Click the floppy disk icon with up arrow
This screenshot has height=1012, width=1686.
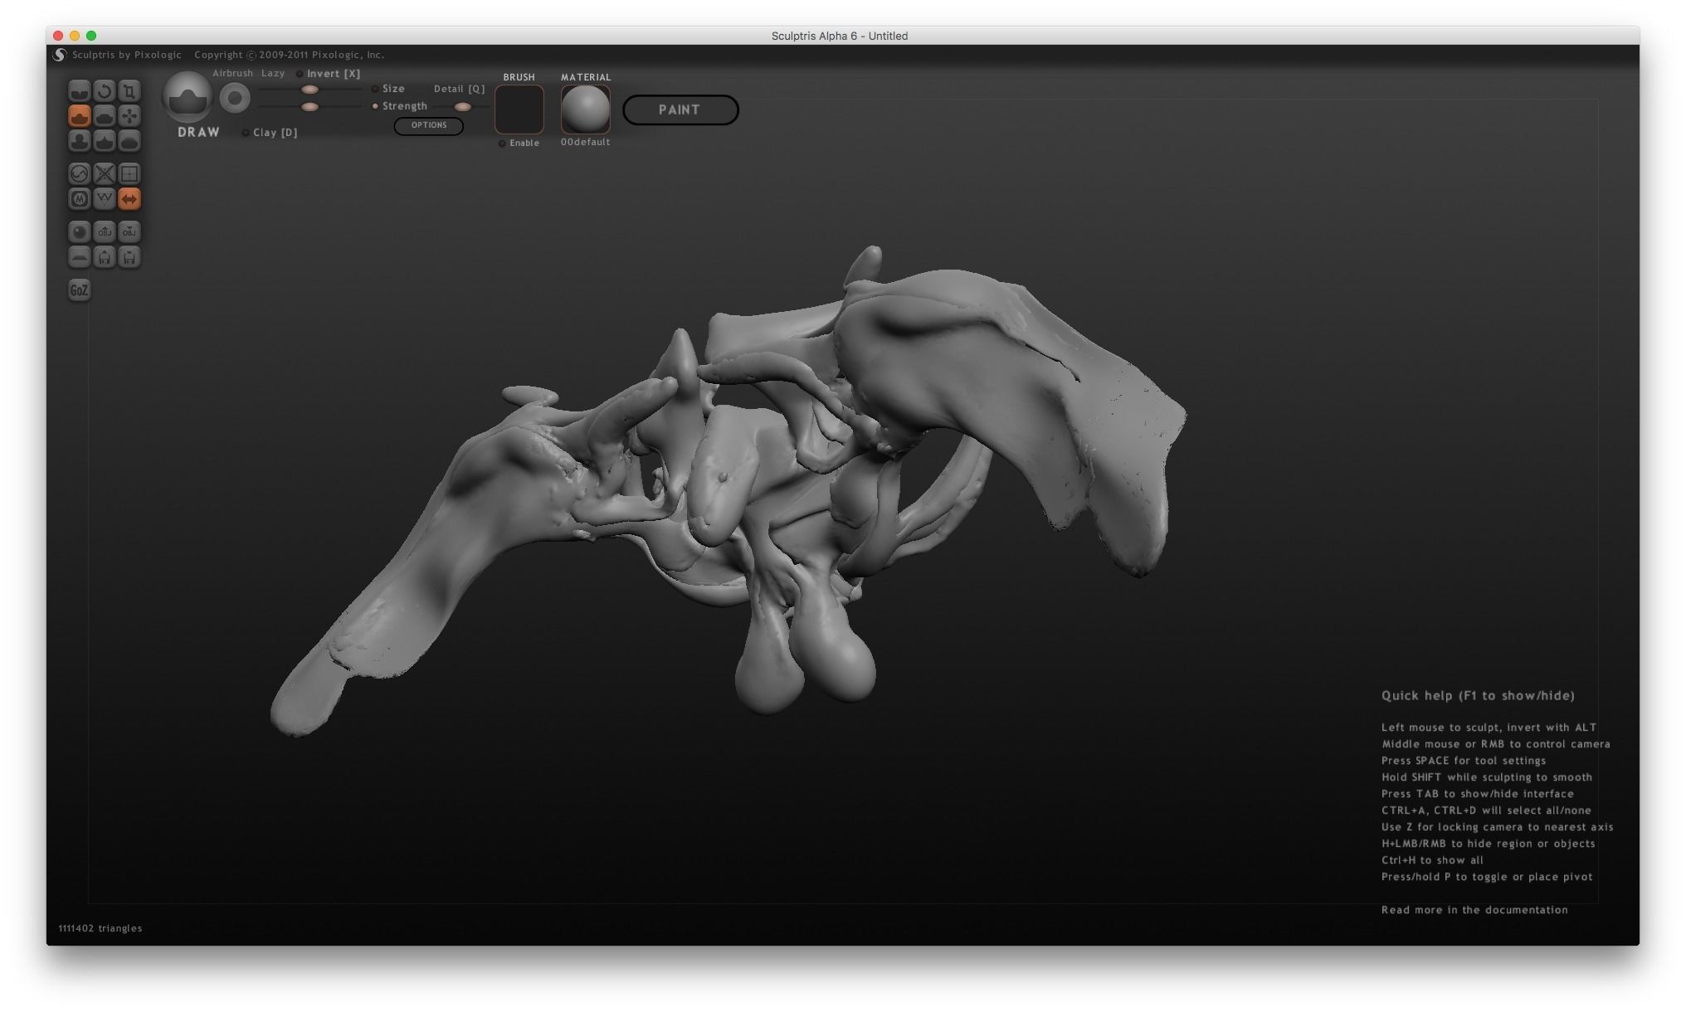(104, 256)
